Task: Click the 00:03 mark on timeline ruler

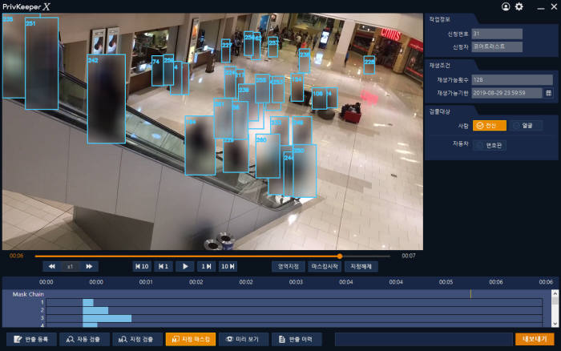Action: 296,282
